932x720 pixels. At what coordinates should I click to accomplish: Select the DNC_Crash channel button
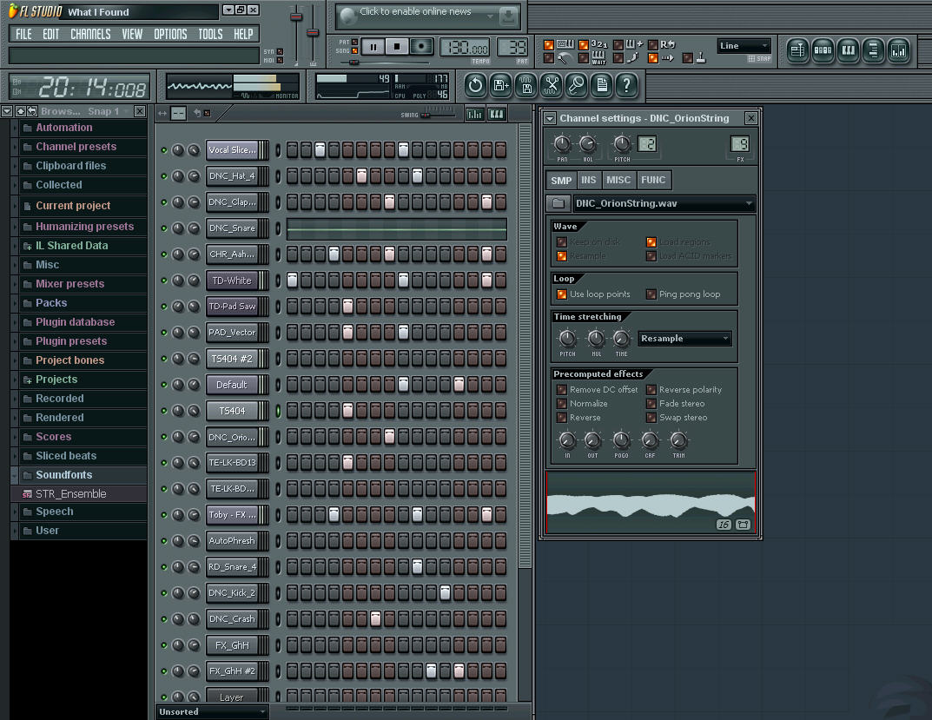click(232, 619)
